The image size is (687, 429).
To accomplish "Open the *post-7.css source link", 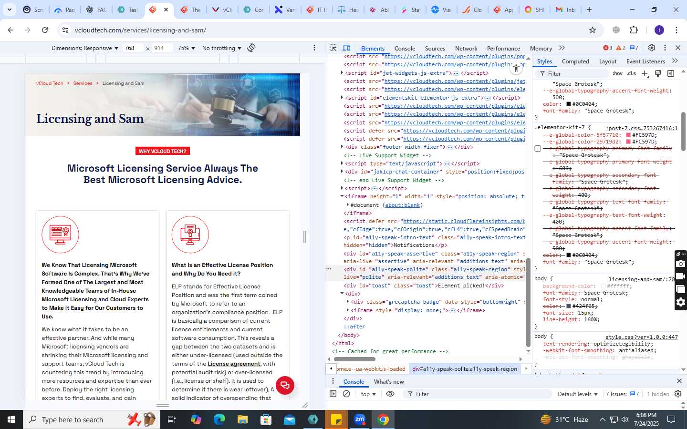I will click(x=642, y=128).
